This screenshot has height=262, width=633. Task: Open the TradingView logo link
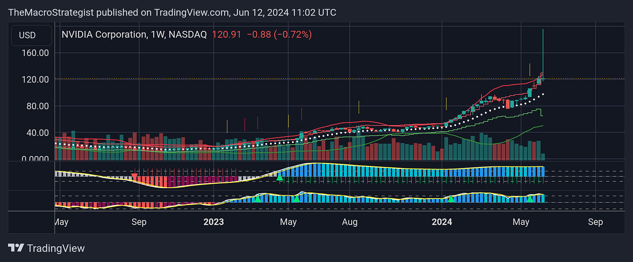tap(47, 248)
